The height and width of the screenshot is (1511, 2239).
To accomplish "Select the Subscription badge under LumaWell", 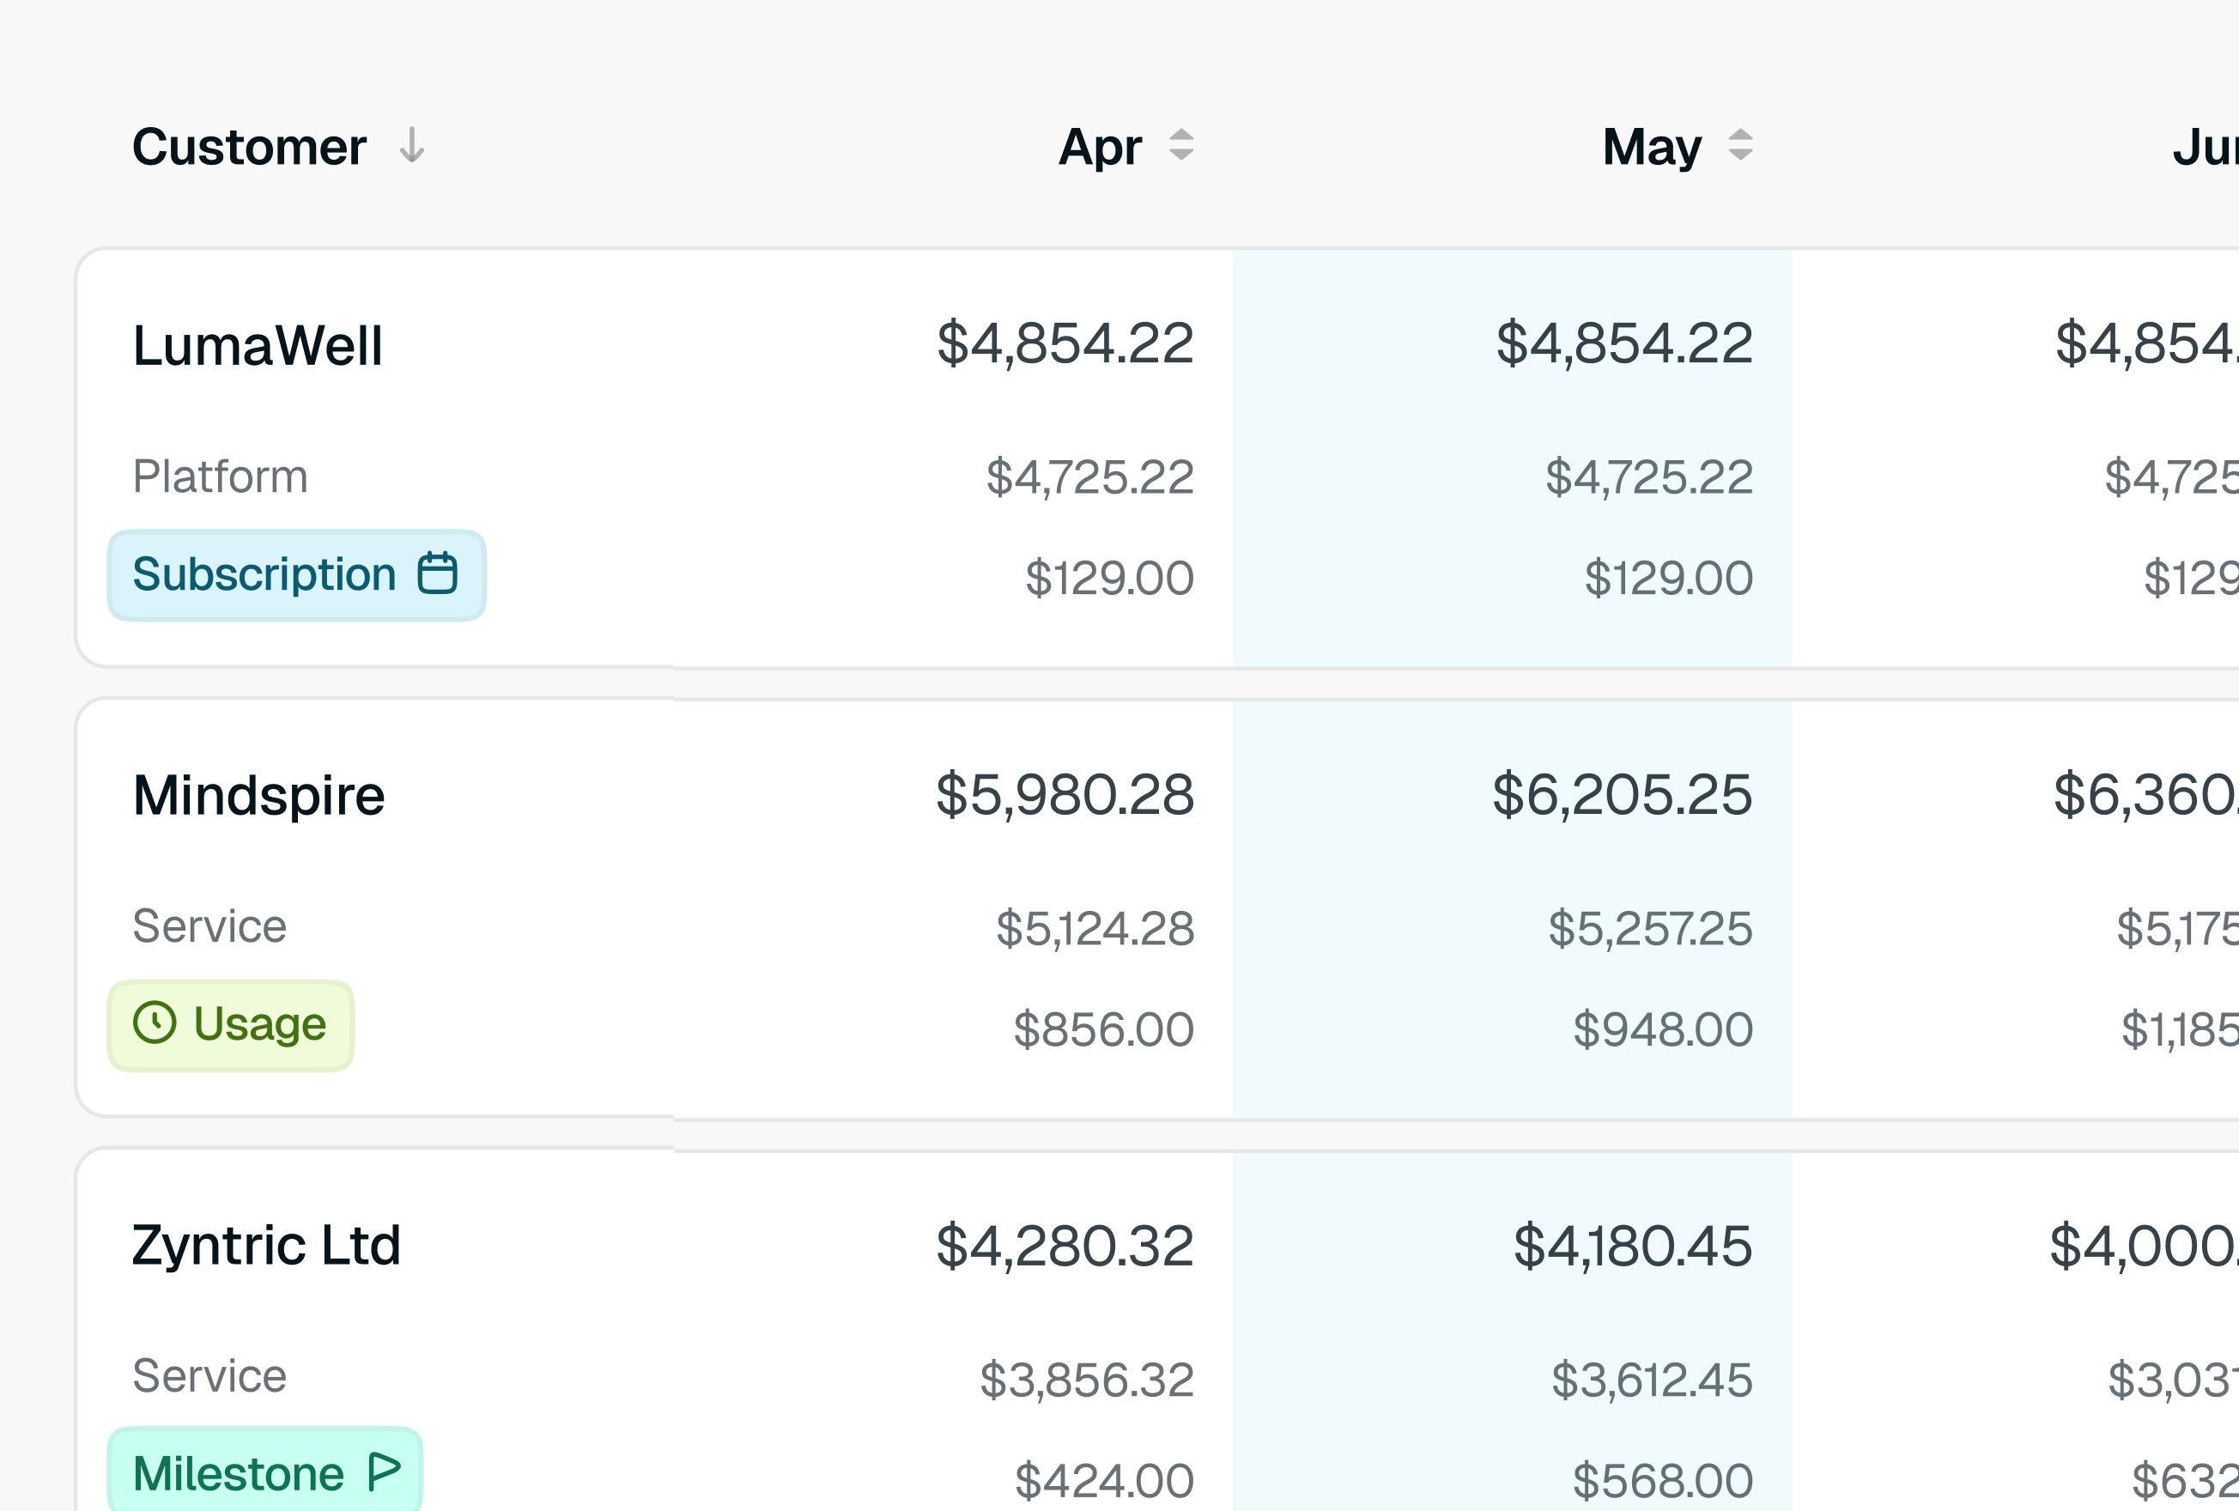I will pos(297,574).
